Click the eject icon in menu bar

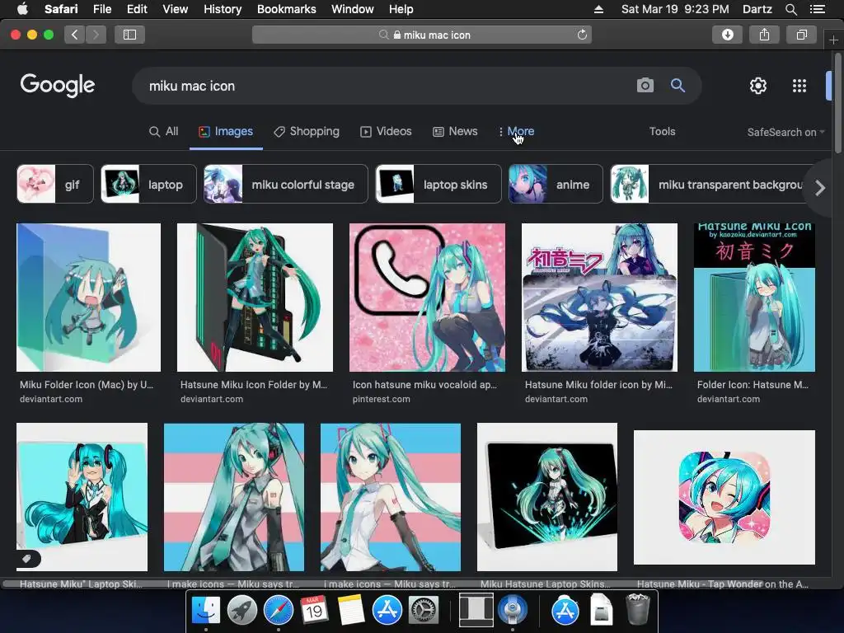pos(598,9)
